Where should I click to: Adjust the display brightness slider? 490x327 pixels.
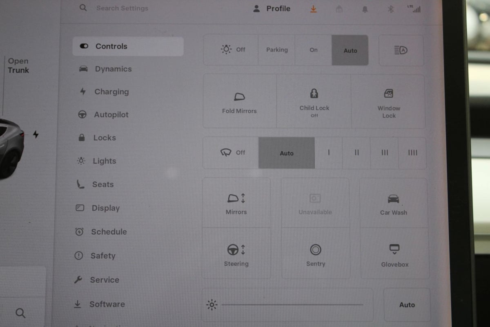[292, 305]
